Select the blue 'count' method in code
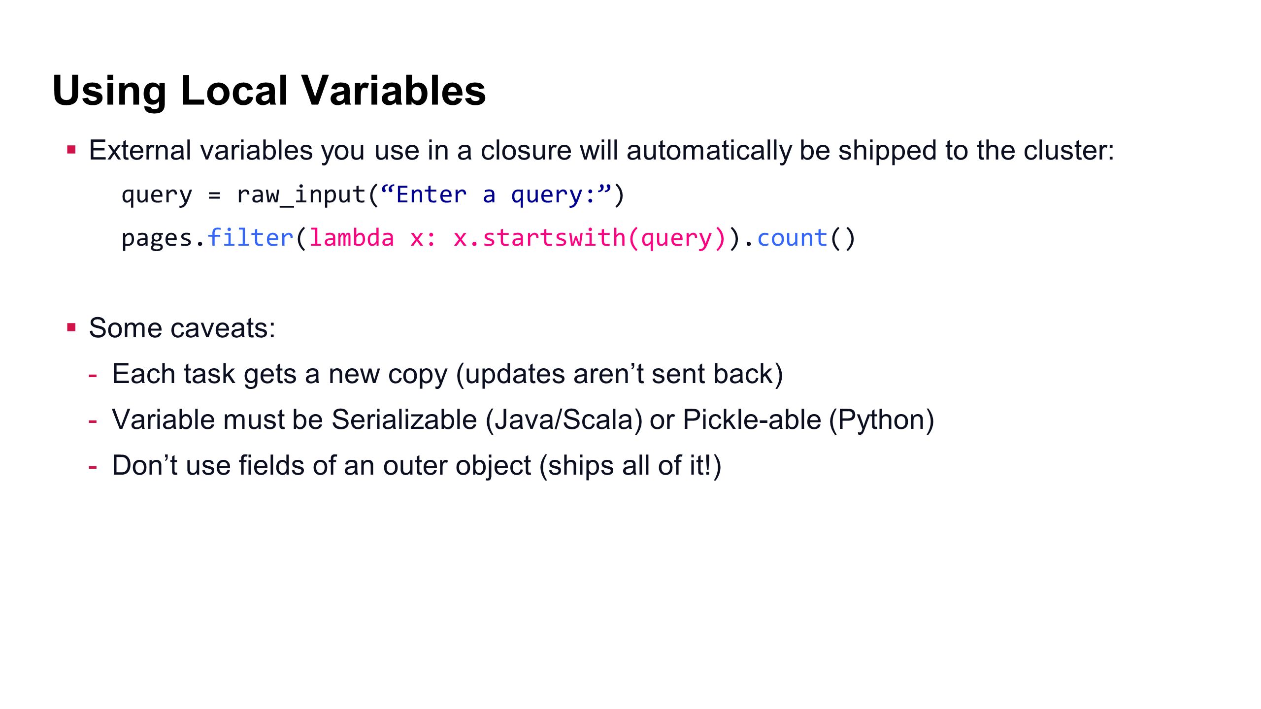Screen dimensions: 1261x709 tap(792, 238)
